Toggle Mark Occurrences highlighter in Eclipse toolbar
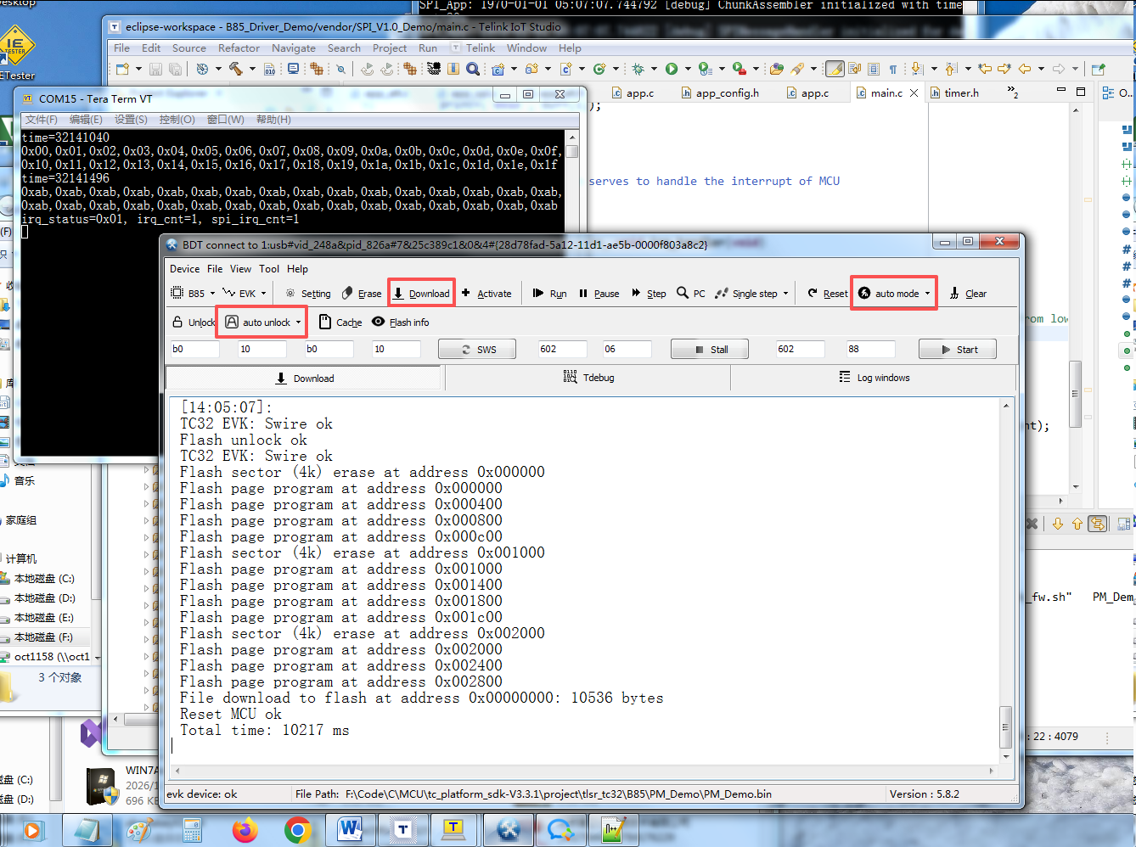 coord(835,69)
